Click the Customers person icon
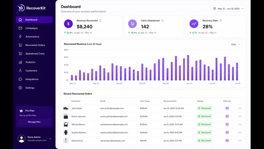Image resolution: width=264 pixels, height=149 pixels. (x=20, y=71)
